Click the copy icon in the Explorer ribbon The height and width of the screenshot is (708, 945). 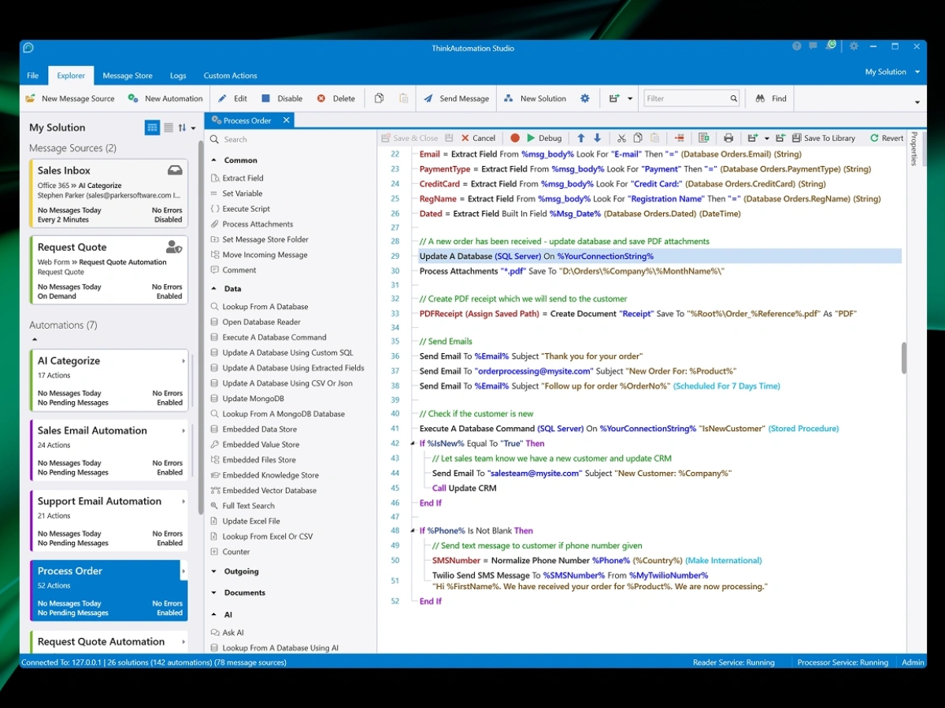[380, 98]
